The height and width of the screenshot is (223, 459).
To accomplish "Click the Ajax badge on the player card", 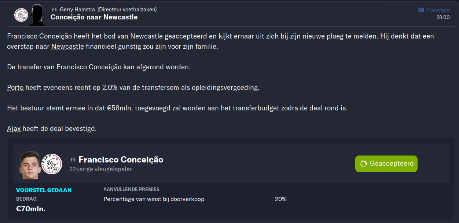I will pos(52,164).
